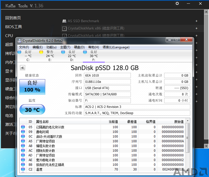Expand CrystalDiskMark x64 plus sign

pyautogui.click(x=196, y=36)
